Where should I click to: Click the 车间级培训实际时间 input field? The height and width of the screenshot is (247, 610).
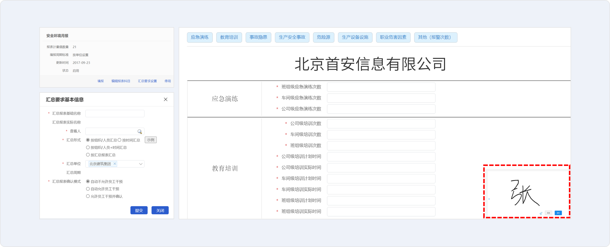[x=381, y=190]
